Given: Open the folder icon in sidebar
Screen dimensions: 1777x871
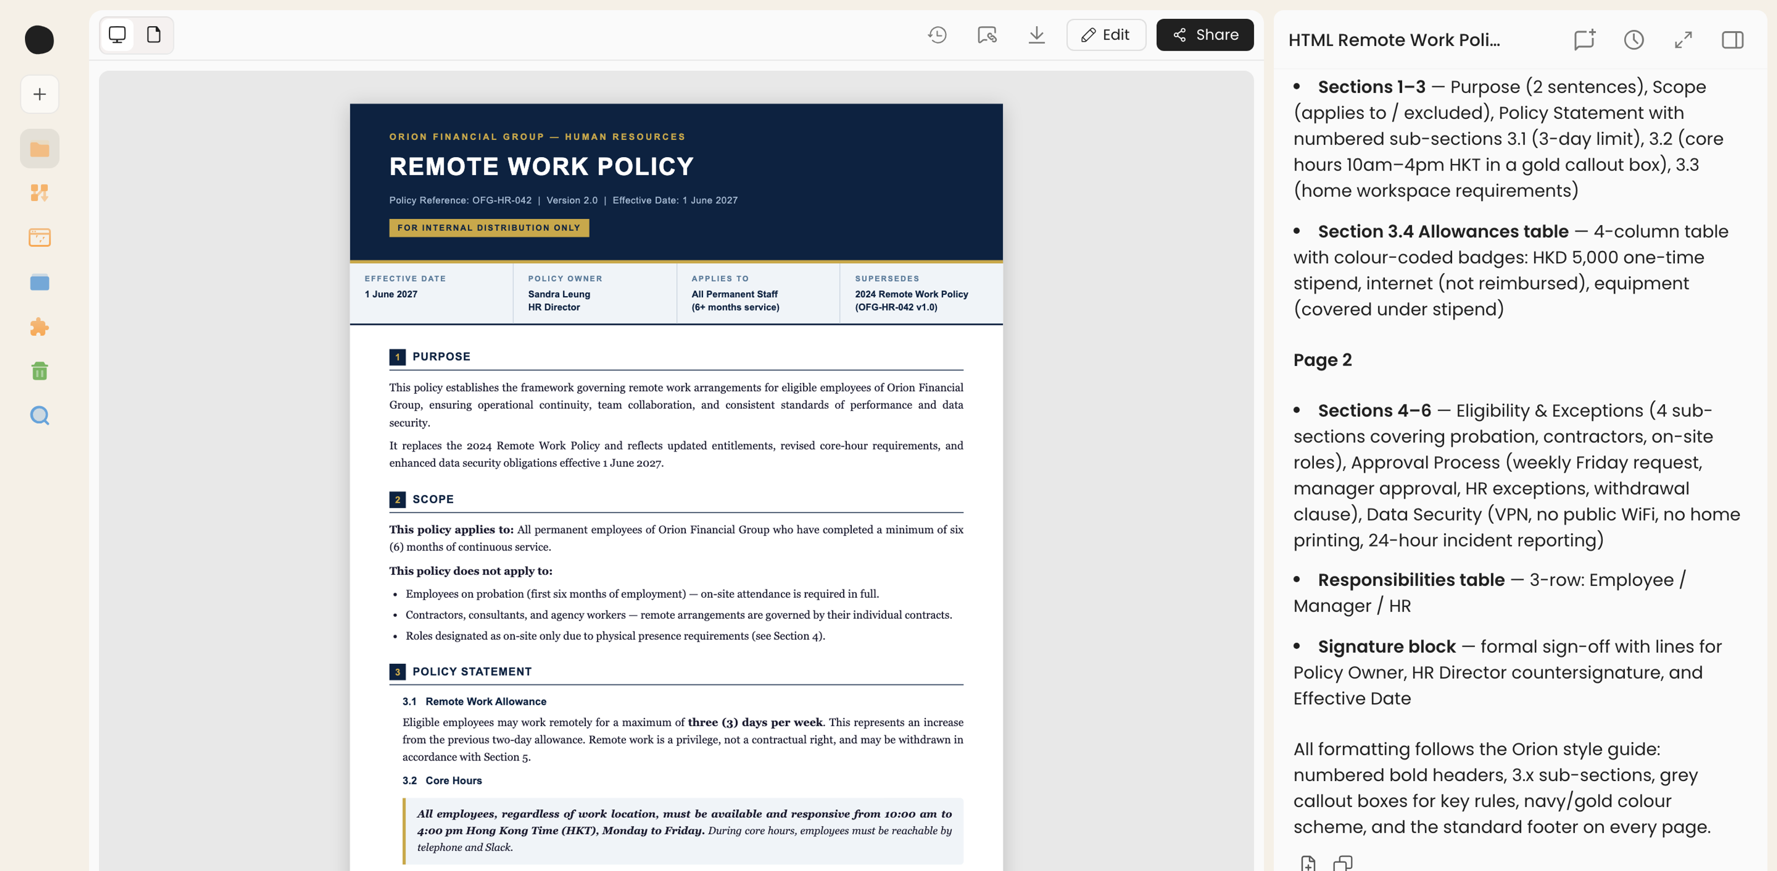Looking at the screenshot, I should (x=39, y=148).
